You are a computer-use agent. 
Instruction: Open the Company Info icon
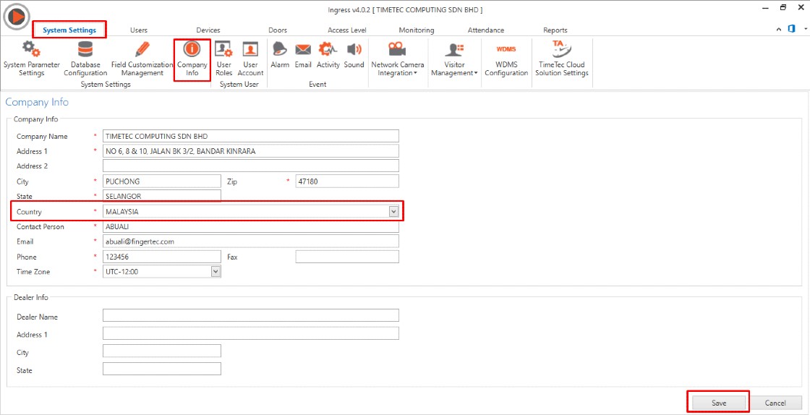[192, 59]
